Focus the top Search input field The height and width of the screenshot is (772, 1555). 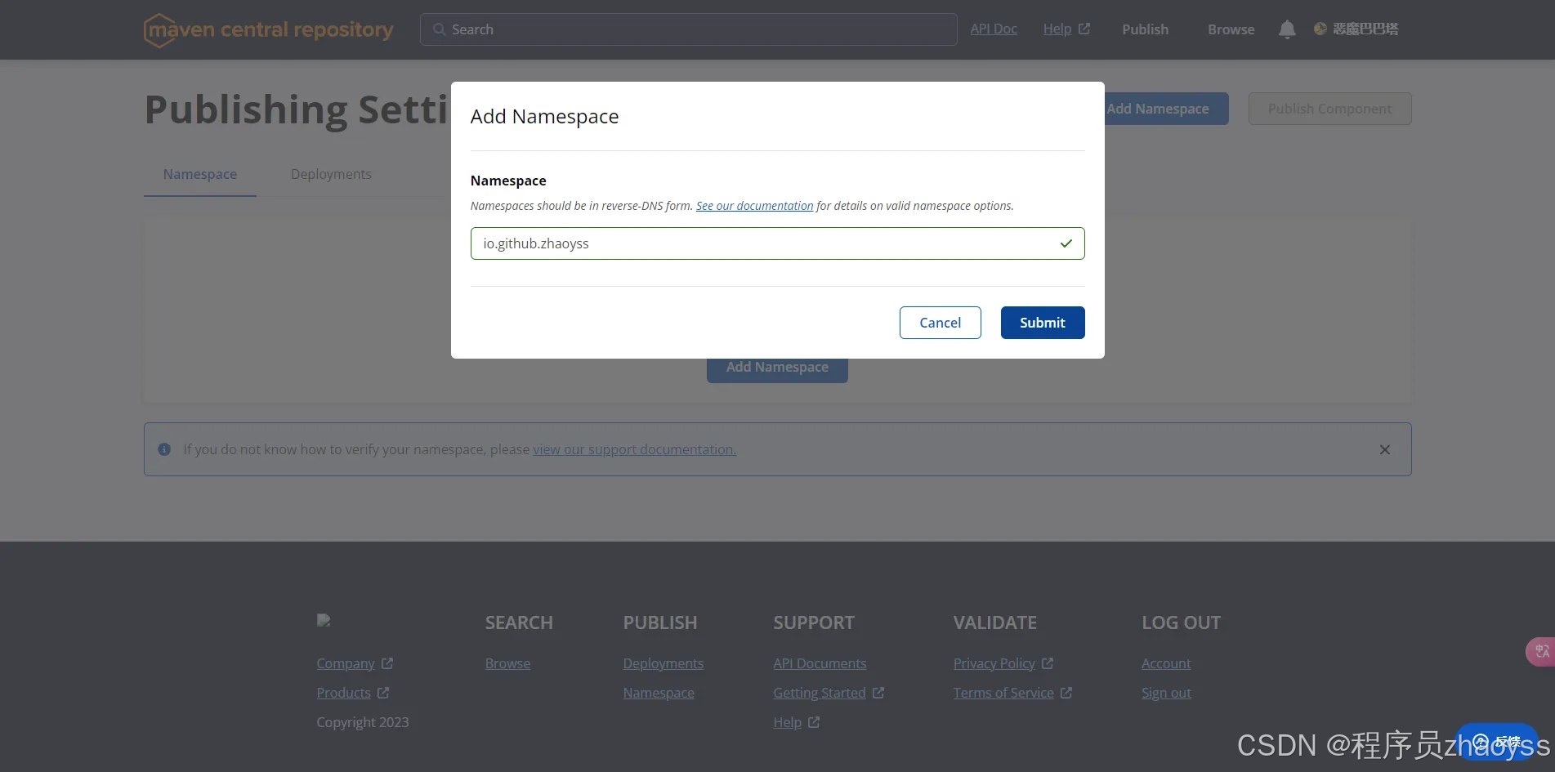688,29
